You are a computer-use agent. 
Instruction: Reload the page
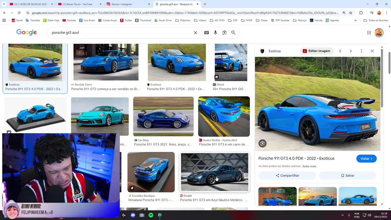[x=19, y=13]
